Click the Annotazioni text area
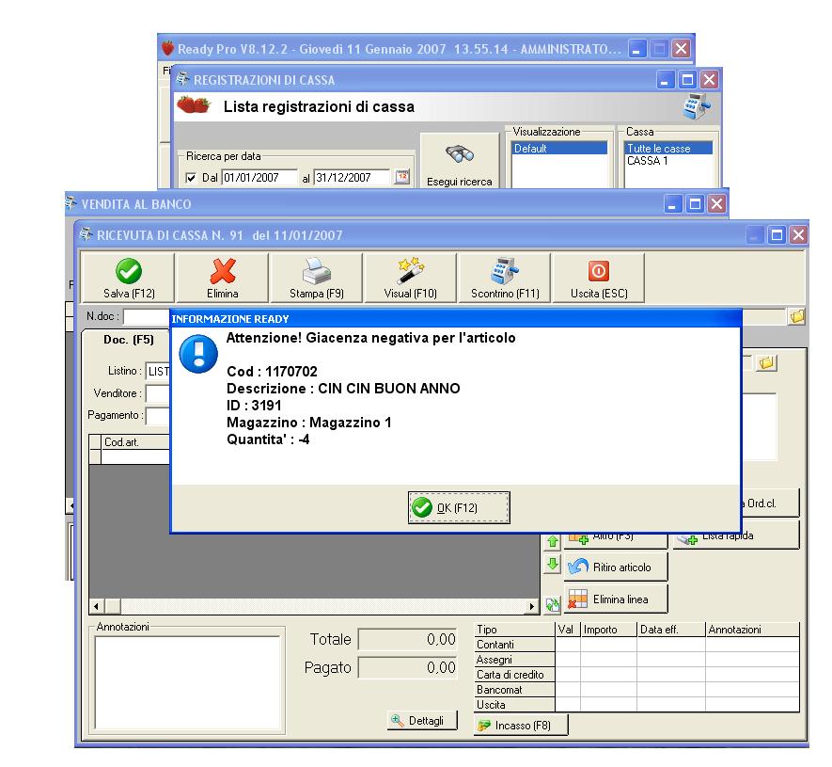The height and width of the screenshot is (767, 832). pyautogui.click(x=187, y=682)
